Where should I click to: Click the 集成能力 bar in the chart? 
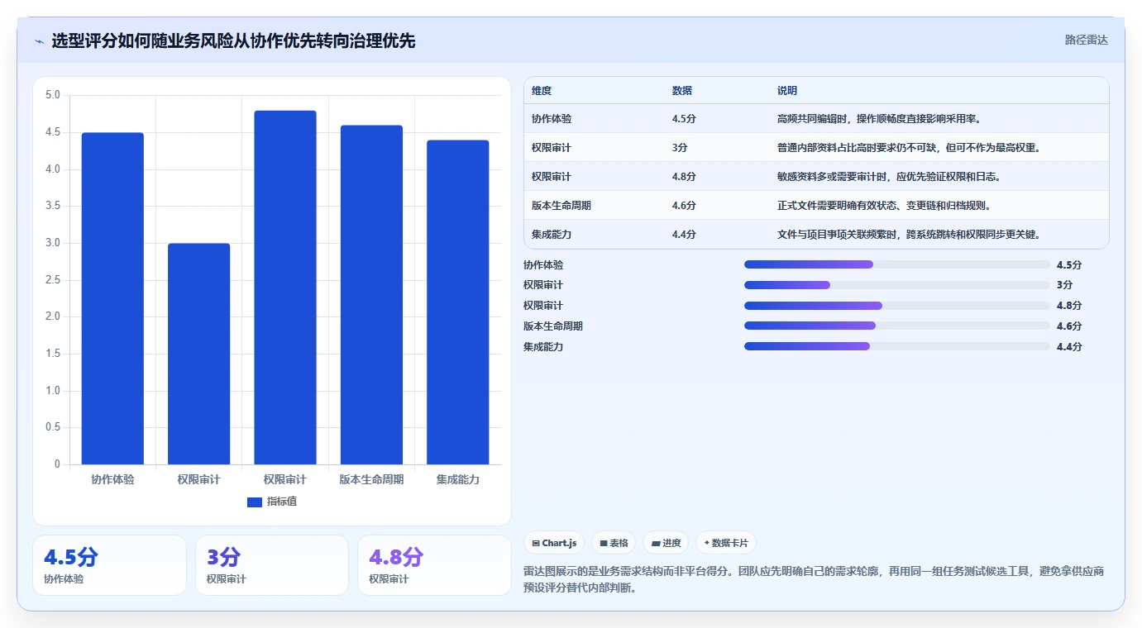pos(458,302)
